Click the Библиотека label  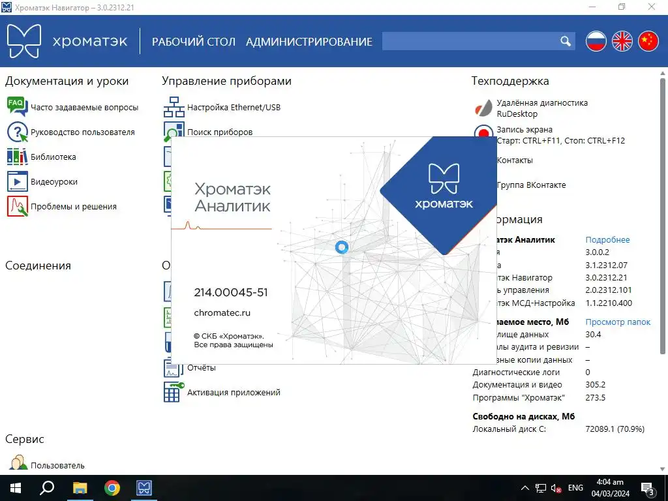(53, 157)
